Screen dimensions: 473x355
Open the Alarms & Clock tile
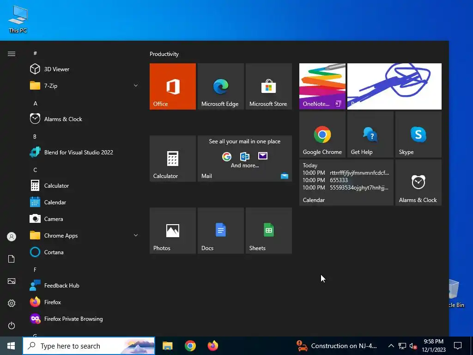(418, 183)
